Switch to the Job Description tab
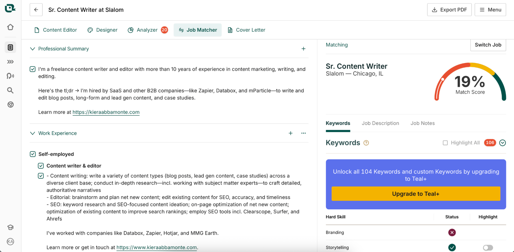Viewport: 514px width, 252px height. coord(380,123)
